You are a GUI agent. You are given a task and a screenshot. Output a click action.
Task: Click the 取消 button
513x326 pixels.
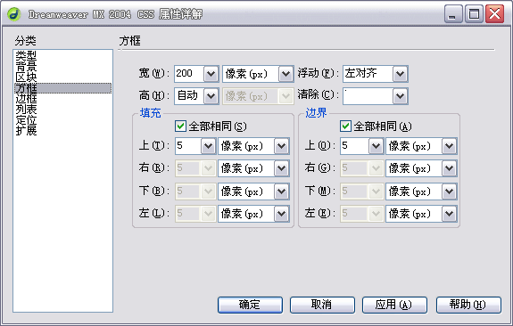[322, 305]
